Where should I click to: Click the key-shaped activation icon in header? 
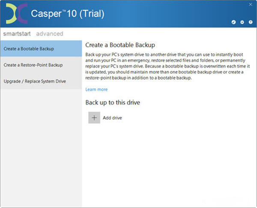pyautogui.click(x=234, y=22)
